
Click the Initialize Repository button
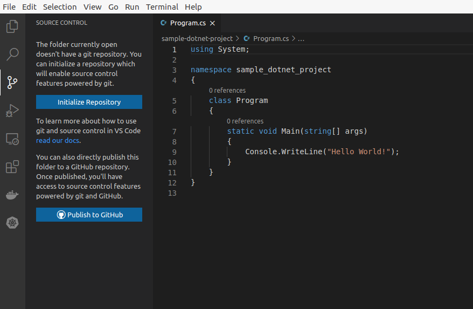pos(89,102)
